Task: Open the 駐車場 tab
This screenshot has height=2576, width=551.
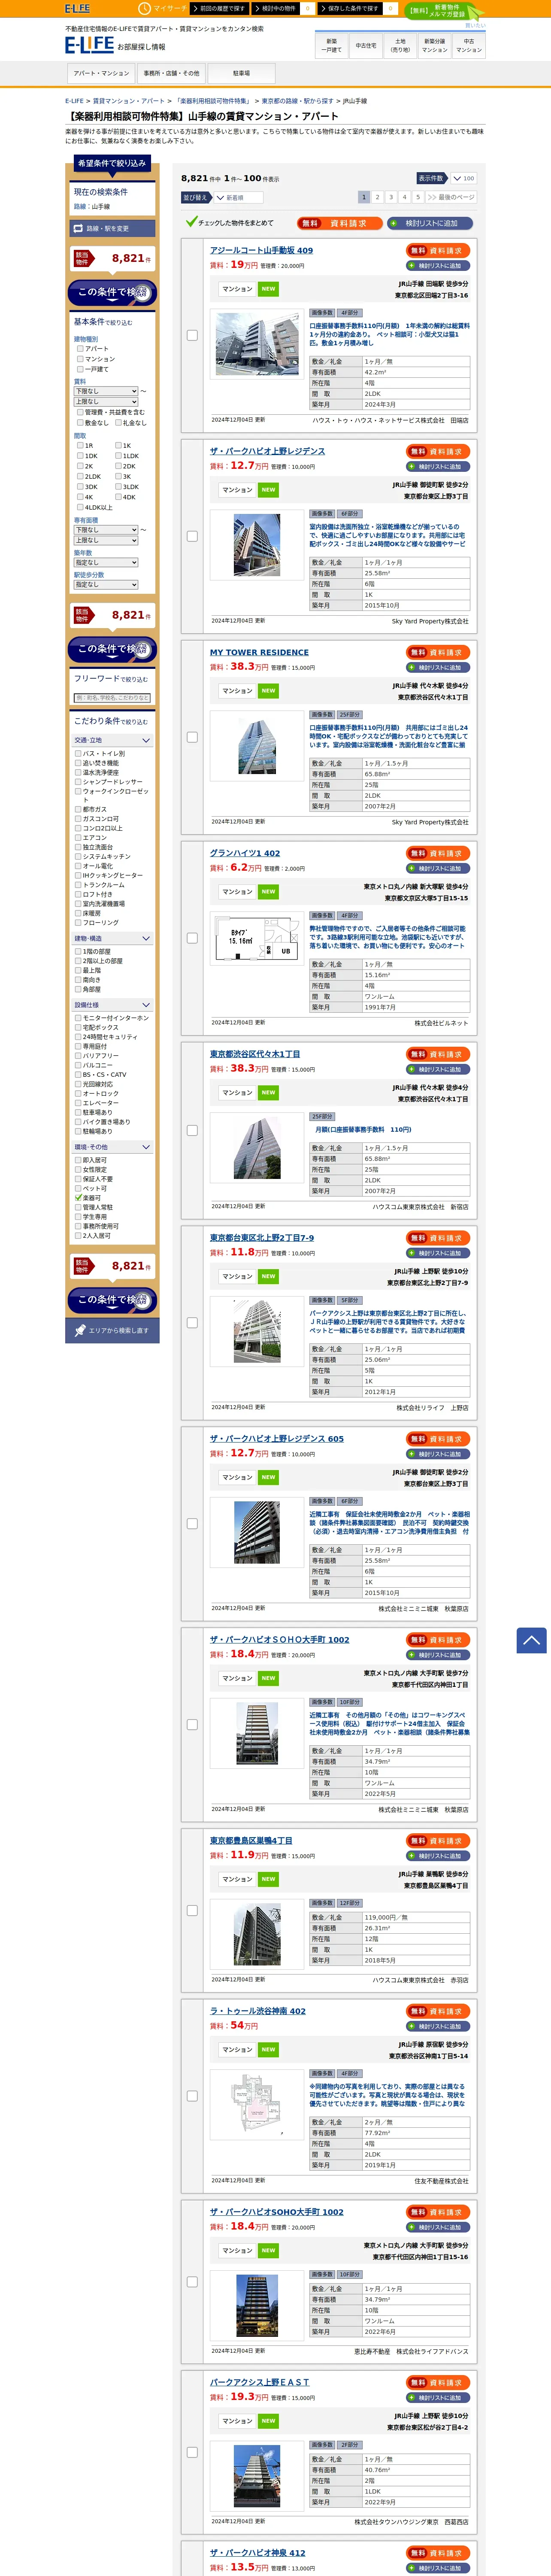Action: 241,73
